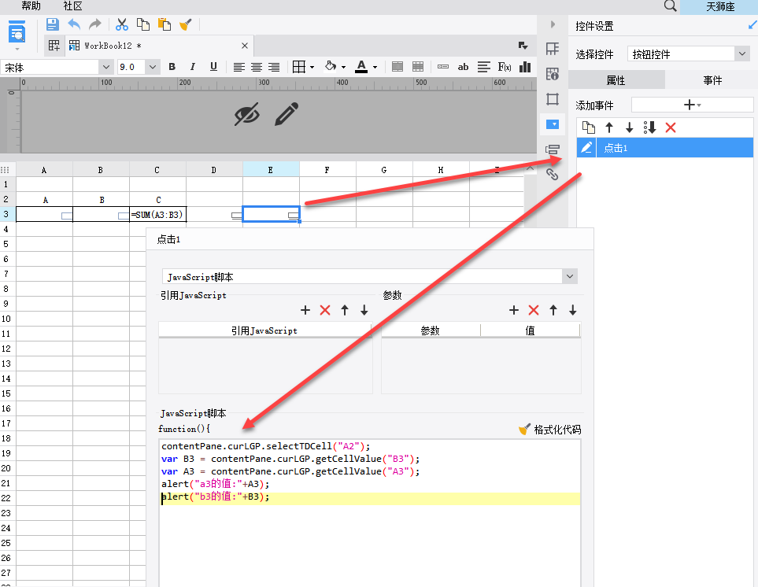Toggle italic formatting
The height and width of the screenshot is (587, 758).
(x=192, y=67)
